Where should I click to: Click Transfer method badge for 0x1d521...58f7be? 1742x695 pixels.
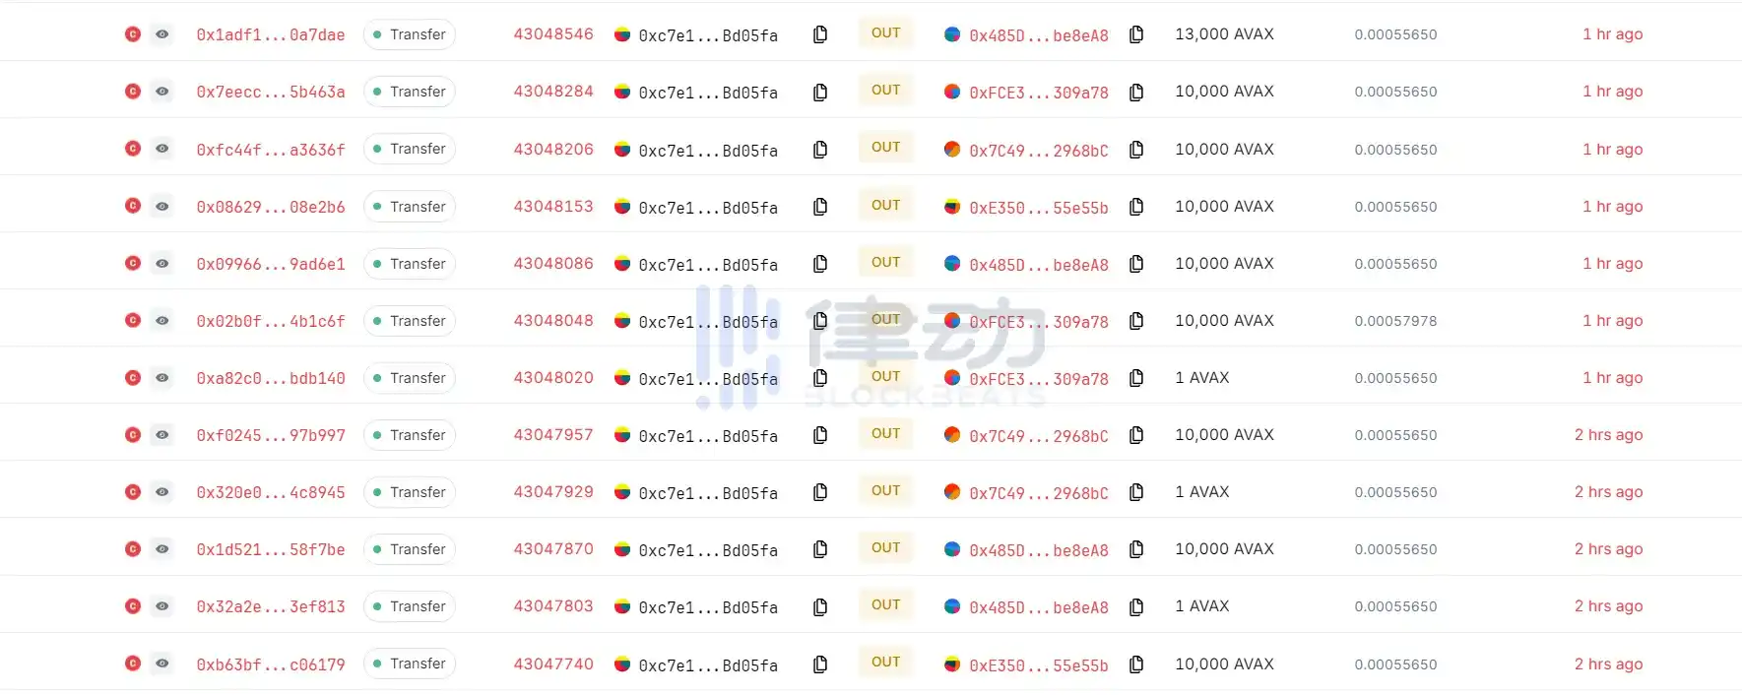409,549
